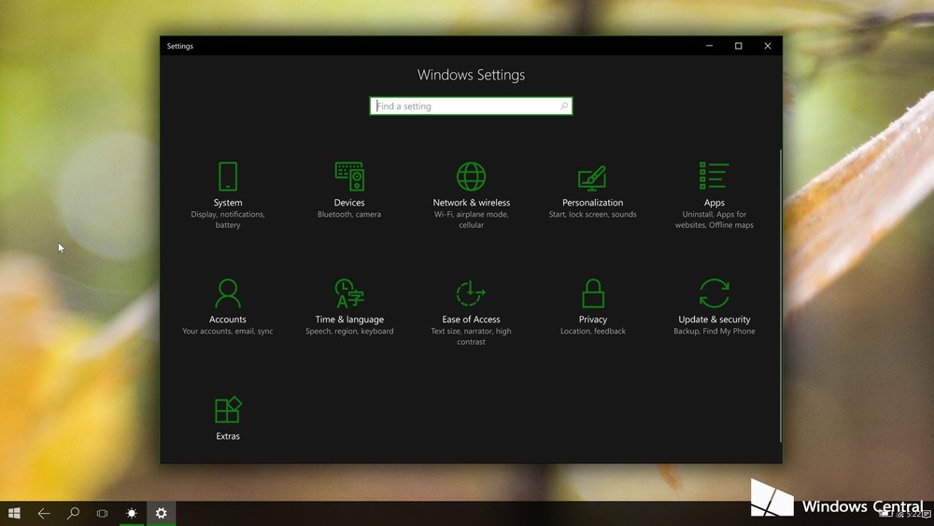Open the Windows Start menu
Viewport: 934px width, 526px height.
tap(14, 513)
